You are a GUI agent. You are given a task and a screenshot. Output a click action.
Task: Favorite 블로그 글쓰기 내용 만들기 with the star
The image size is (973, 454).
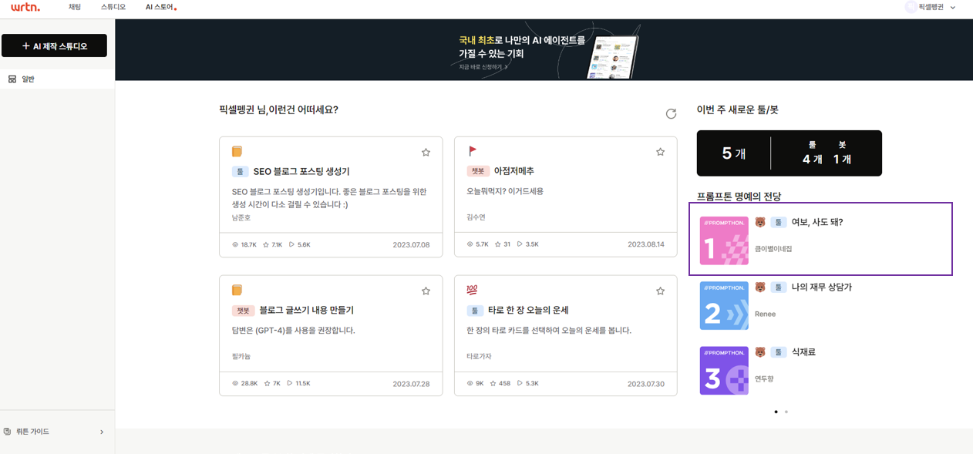426,291
